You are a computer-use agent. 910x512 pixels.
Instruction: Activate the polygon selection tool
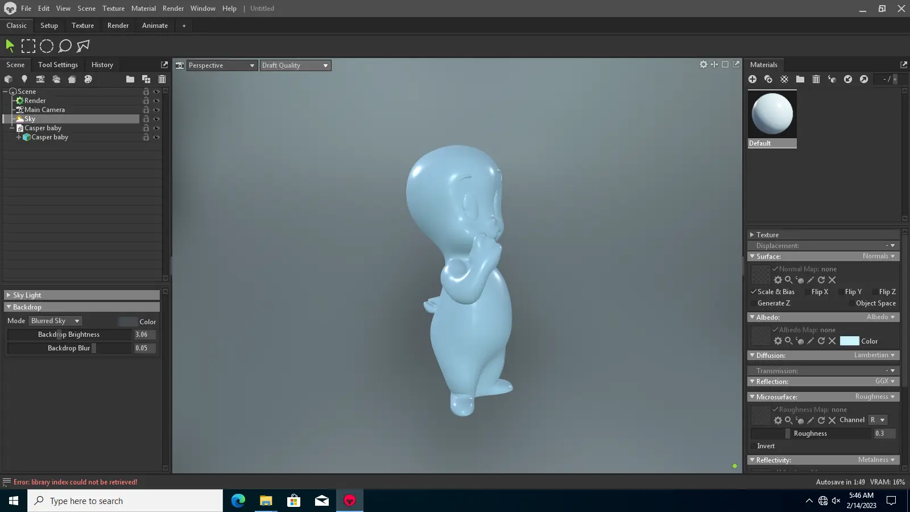click(x=83, y=46)
